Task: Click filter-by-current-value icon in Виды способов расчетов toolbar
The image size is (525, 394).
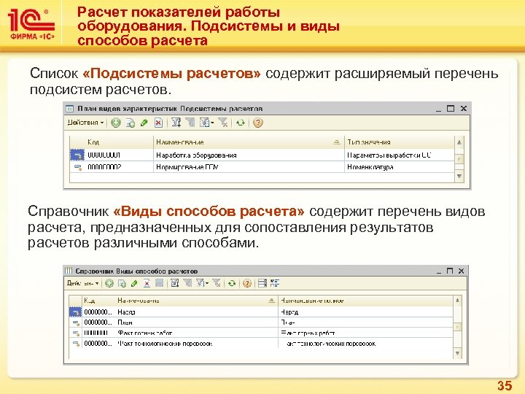Action: coord(187,283)
